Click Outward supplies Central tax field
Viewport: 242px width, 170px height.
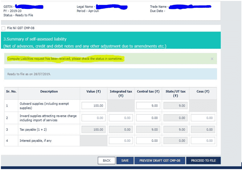tap(148, 106)
